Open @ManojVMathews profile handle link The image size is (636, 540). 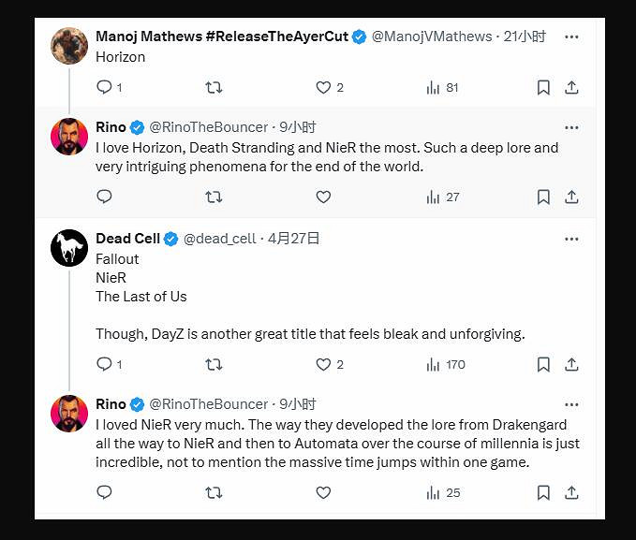click(x=432, y=36)
